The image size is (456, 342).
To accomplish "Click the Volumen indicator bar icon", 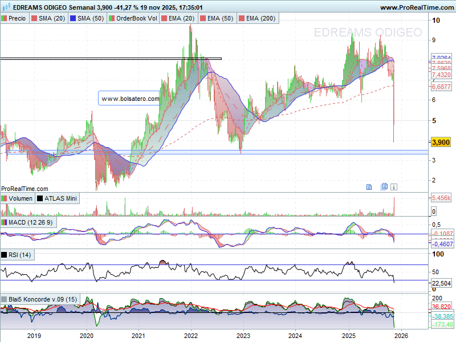I will click(5, 198).
